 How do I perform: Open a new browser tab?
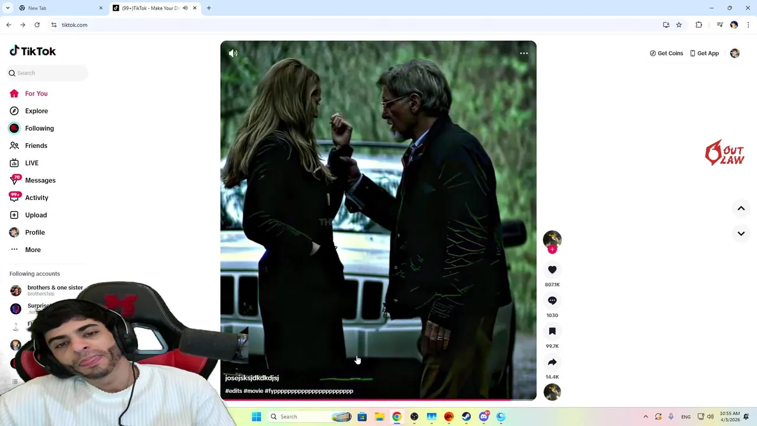209,8
